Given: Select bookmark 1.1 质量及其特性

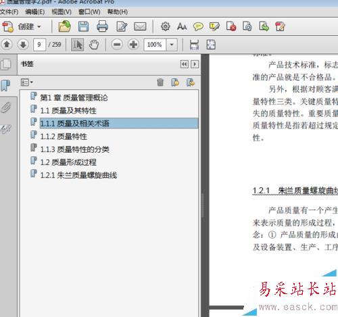Looking at the screenshot, I should pyautogui.click(x=68, y=110).
